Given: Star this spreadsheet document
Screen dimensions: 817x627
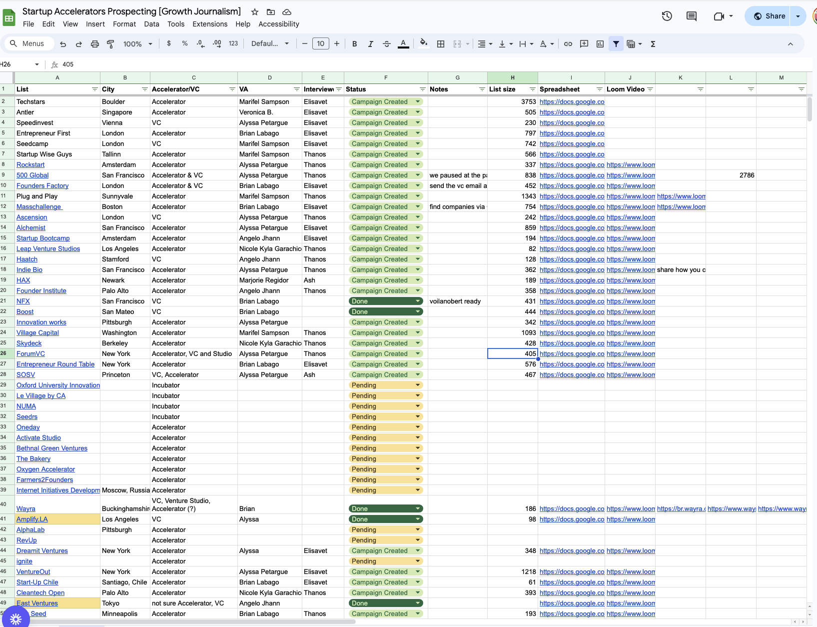Looking at the screenshot, I should pyautogui.click(x=255, y=12).
